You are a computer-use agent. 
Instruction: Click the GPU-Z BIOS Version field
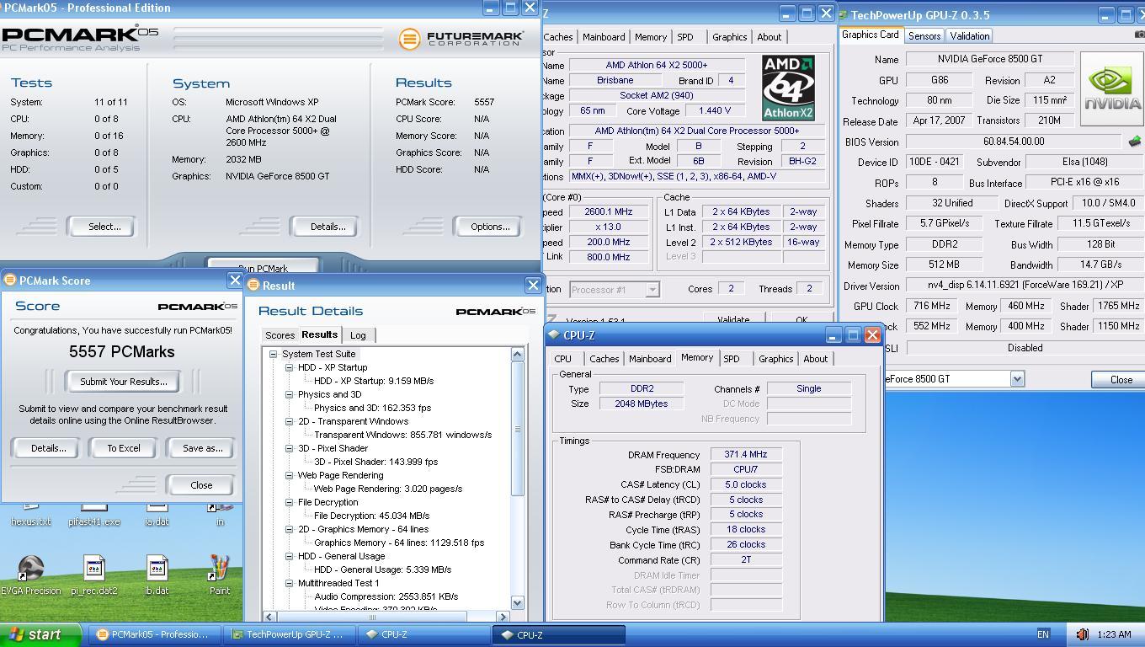pos(1014,142)
